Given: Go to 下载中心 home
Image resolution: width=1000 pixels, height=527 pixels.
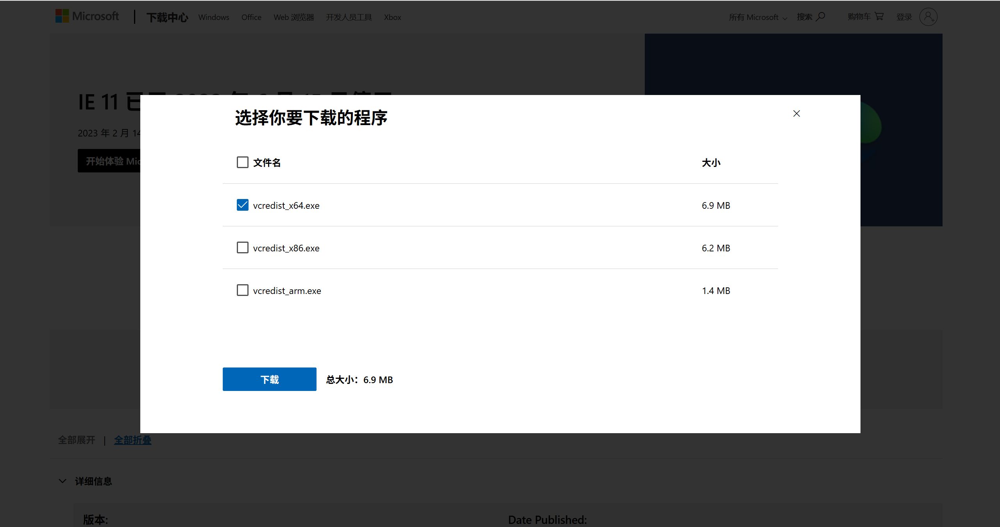Looking at the screenshot, I should (167, 17).
